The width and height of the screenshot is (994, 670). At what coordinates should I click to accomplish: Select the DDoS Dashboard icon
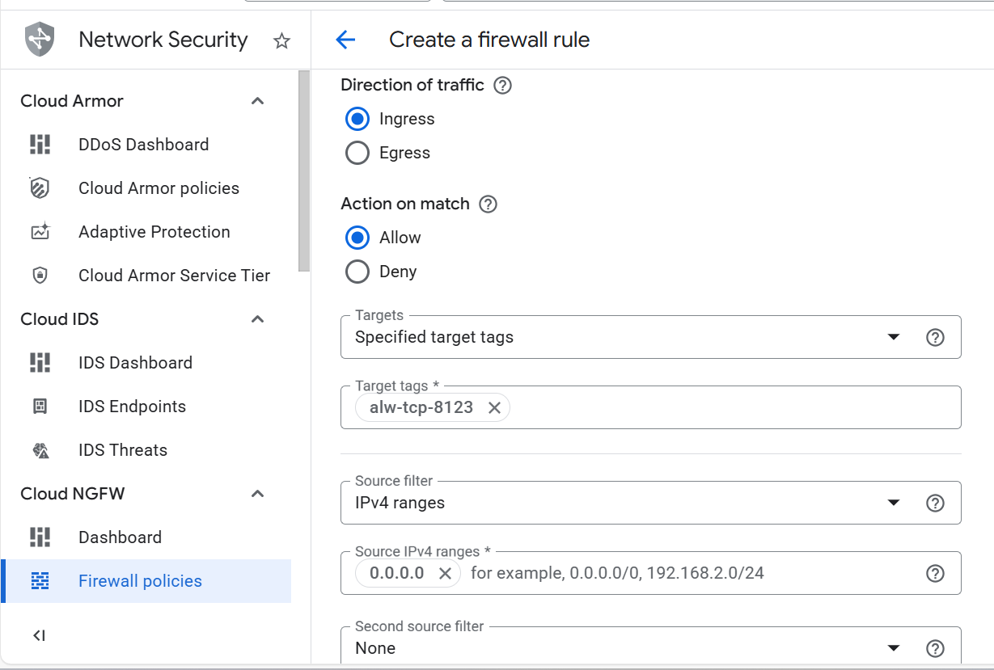[40, 144]
